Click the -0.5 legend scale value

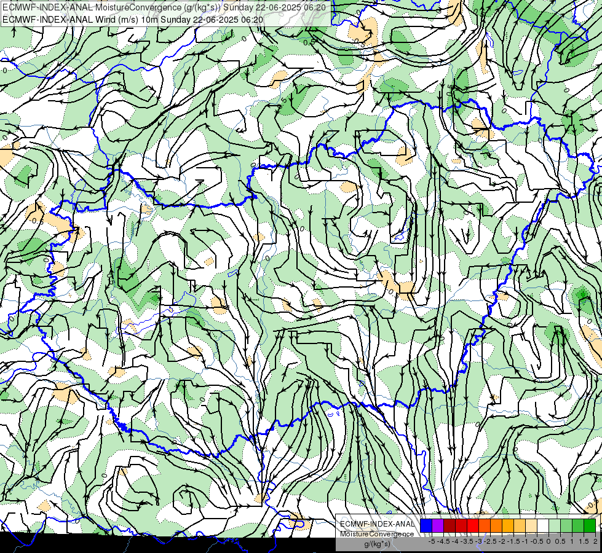point(537,541)
